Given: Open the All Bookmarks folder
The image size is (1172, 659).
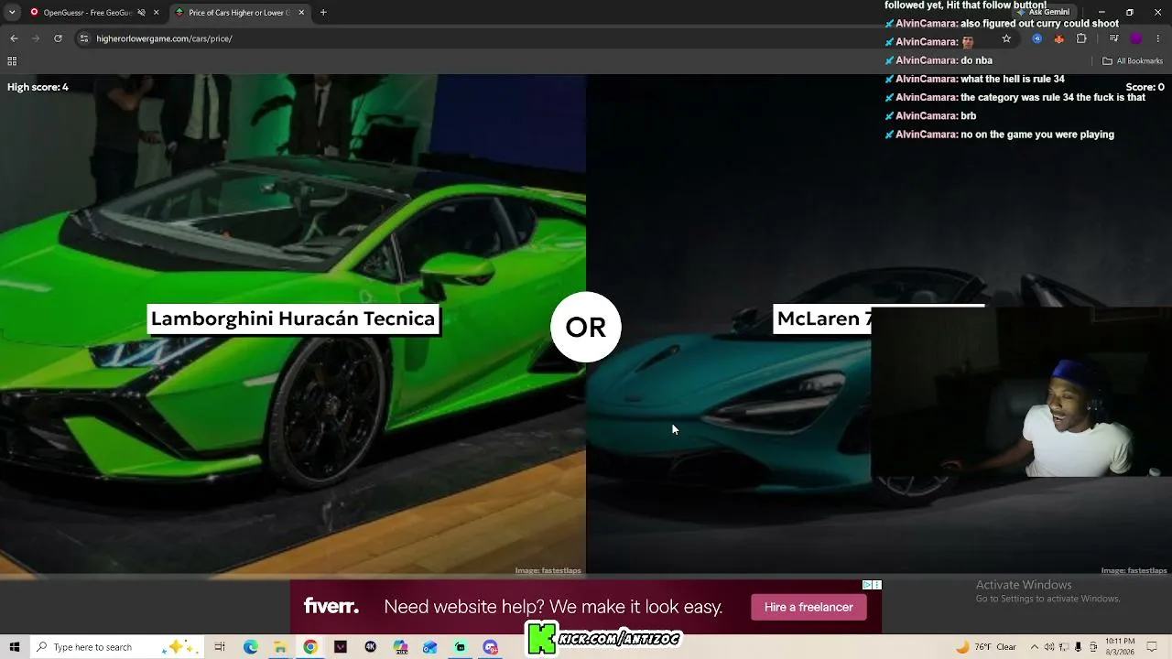Looking at the screenshot, I should pos(1133,61).
